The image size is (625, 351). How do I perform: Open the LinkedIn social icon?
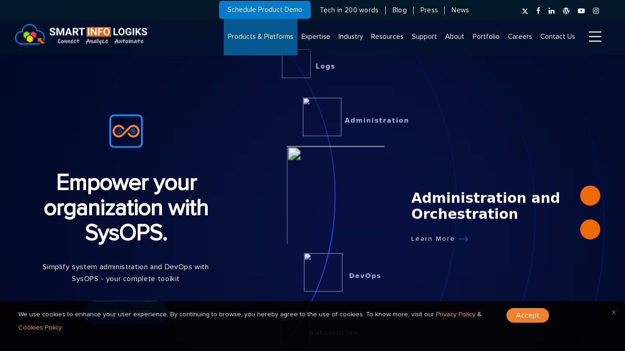[551, 11]
